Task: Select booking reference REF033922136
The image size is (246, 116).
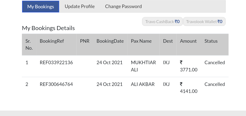Action: (x=56, y=63)
